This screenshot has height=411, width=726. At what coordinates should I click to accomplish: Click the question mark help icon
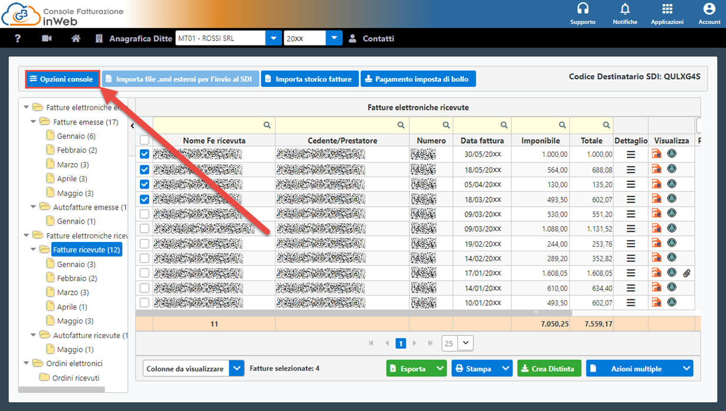[x=18, y=38]
